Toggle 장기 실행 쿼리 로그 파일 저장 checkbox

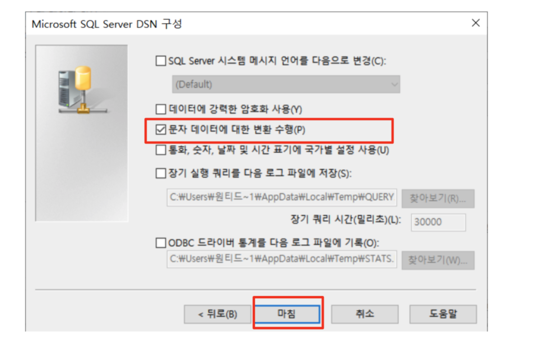coord(161,174)
